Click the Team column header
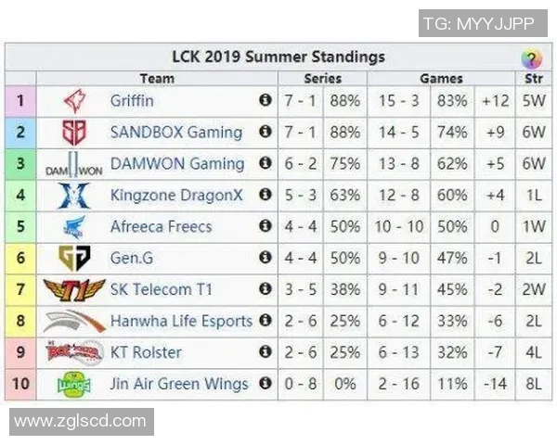Viewport: 557px width, 445px height. pyautogui.click(x=157, y=79)
